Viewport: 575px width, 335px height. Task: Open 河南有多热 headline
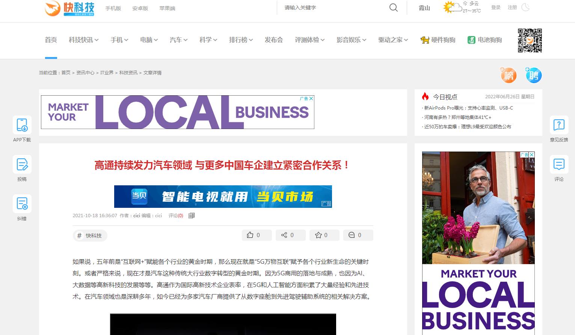pos(457,117)
